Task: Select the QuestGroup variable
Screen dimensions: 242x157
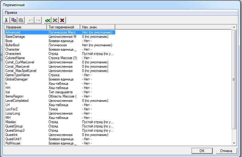Action: click(x=14, y=126)
